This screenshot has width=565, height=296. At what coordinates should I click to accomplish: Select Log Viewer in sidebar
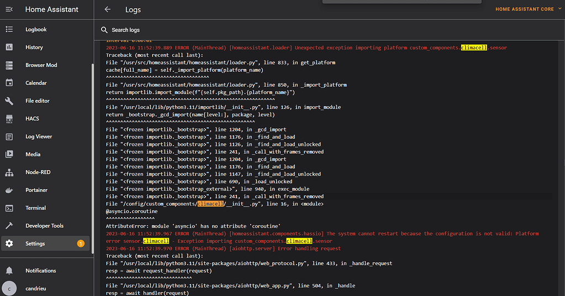pos(39,136)
